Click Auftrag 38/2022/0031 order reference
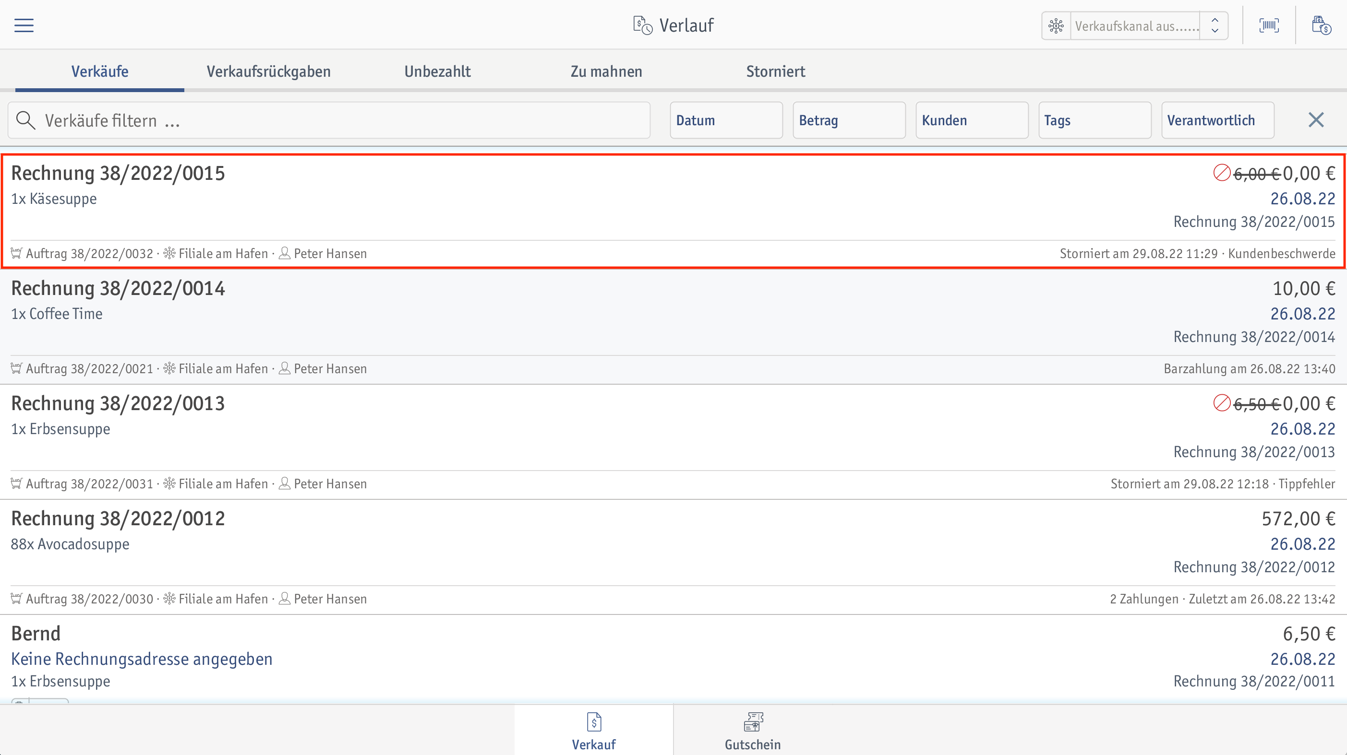This screenshot has height=755, width=1347. [x=89, y=484]
